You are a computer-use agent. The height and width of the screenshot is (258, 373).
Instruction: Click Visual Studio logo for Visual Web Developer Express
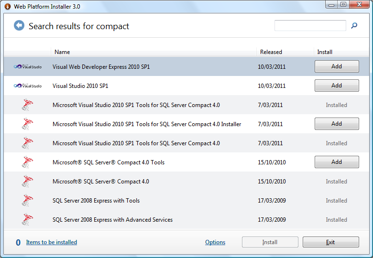[x=28, y=67]
